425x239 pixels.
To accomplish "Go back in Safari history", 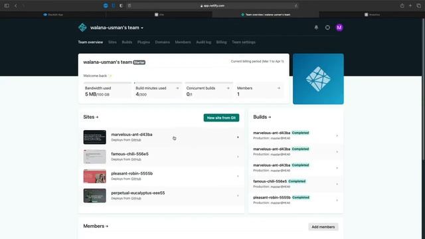I will pos(16,5).
